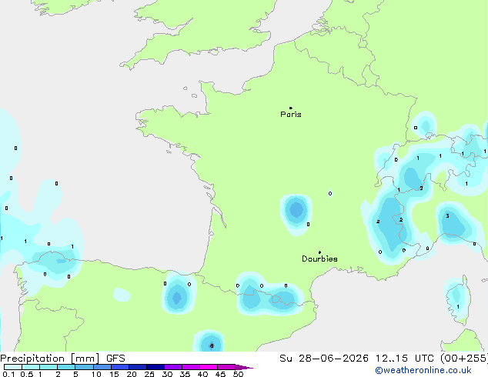Viewport: 488px width, 377px height.
Task: Click the '50' legend scale label
Action: pos(238,374)
